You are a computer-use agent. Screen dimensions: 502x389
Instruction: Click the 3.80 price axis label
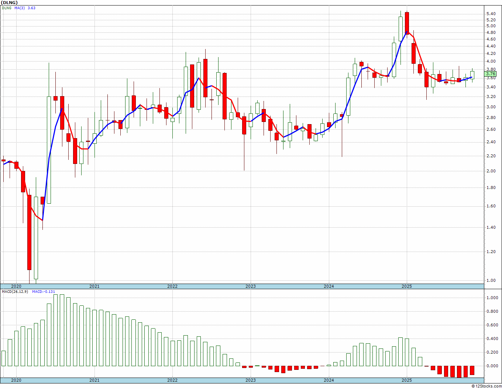click(x=491, y=70)
